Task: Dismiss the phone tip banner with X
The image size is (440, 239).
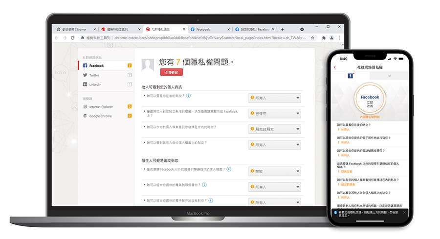Action: [x=404, y=212]
